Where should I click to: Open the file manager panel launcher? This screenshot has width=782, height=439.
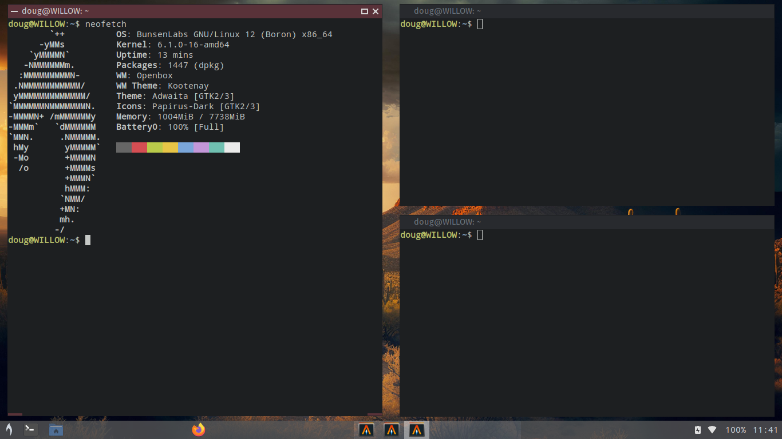point(56,430)
